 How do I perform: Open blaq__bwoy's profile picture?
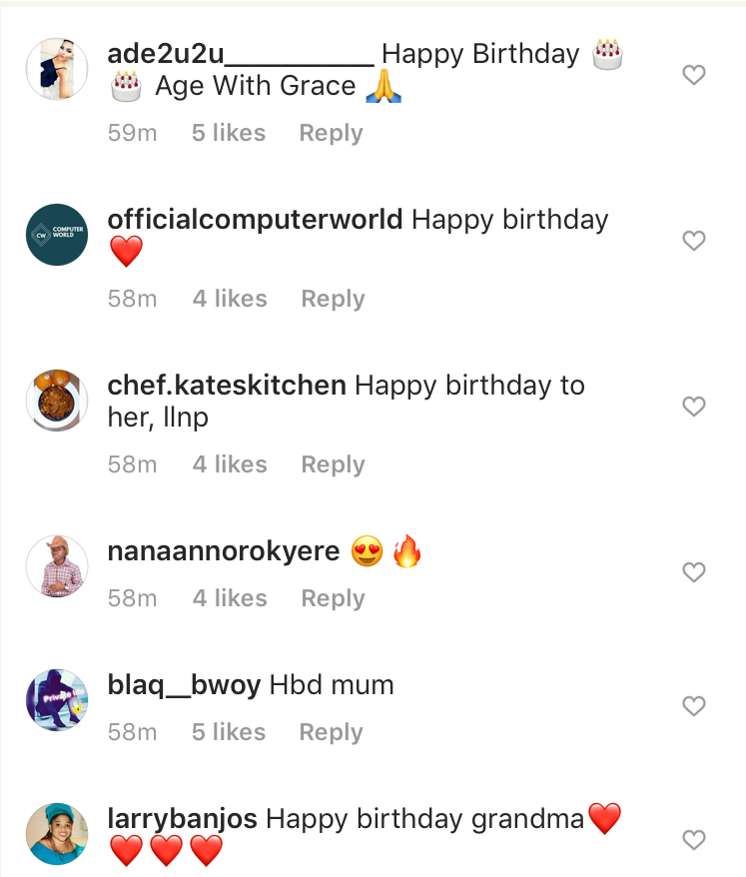(57, 700)
